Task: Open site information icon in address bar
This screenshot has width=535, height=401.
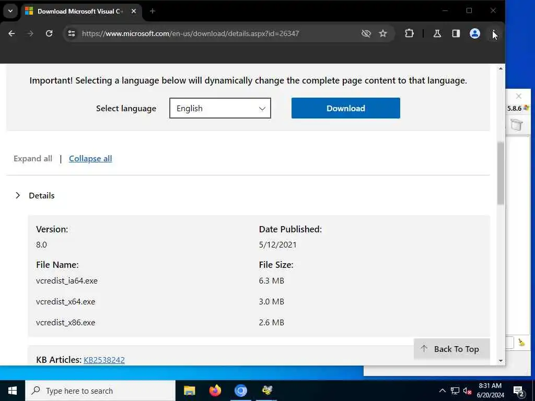Action: pos(71,33)
